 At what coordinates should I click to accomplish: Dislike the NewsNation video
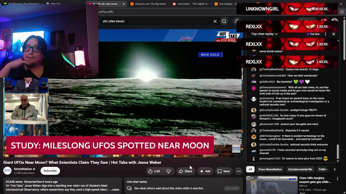point(168,171)
